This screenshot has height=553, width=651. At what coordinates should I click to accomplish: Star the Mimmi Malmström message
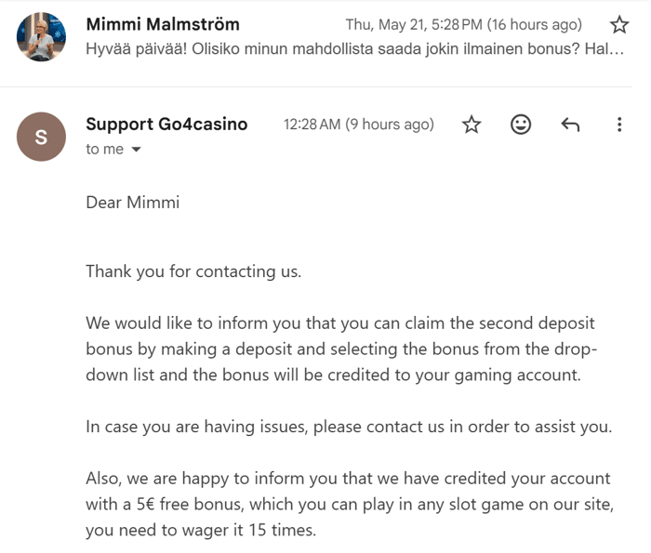click(619, 24)
